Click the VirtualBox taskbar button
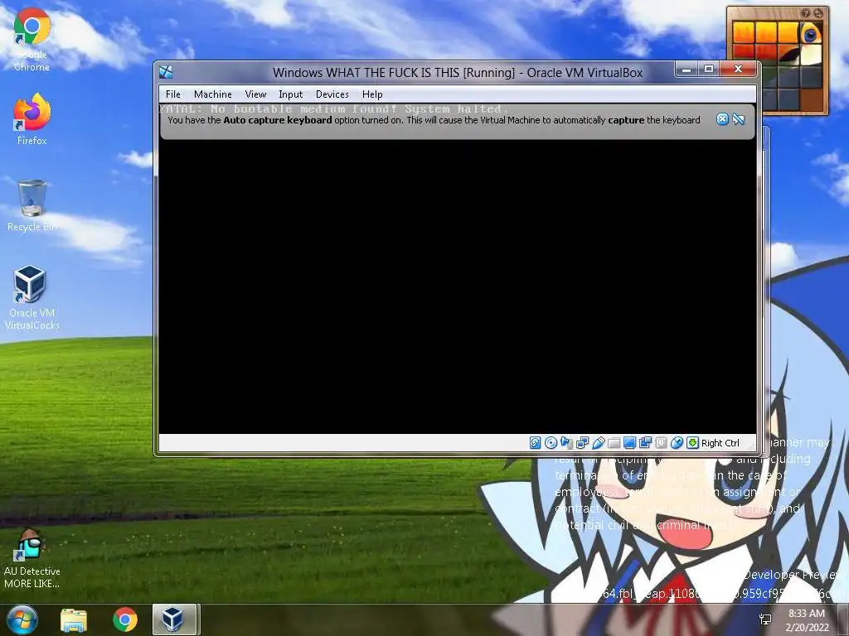 pos(174,619)
